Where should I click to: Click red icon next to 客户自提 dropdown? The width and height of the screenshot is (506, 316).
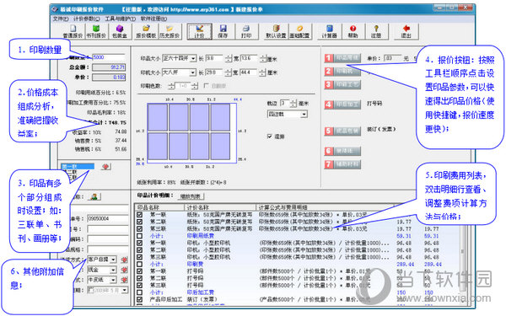(124, 260)
